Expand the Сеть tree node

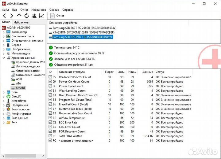(4, 92)
